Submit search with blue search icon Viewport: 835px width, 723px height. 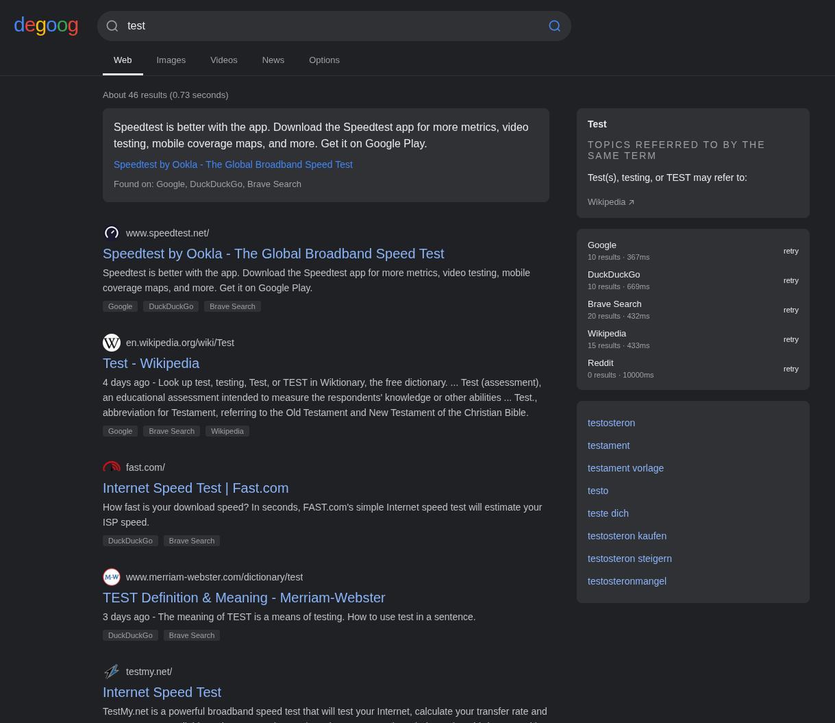tap(555, 26)
